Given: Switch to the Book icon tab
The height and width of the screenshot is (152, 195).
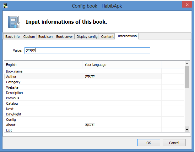Looking at the screenshot, I should click(x=45, y=37).
